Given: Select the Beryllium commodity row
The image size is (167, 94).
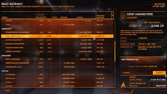Looking at the screenshot, I should point(57,78).
